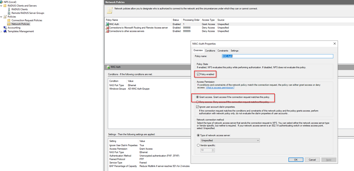Toggle the Policy enabled checkbox
This screenshot has height=171, width=354.
(x=198, y=75)
